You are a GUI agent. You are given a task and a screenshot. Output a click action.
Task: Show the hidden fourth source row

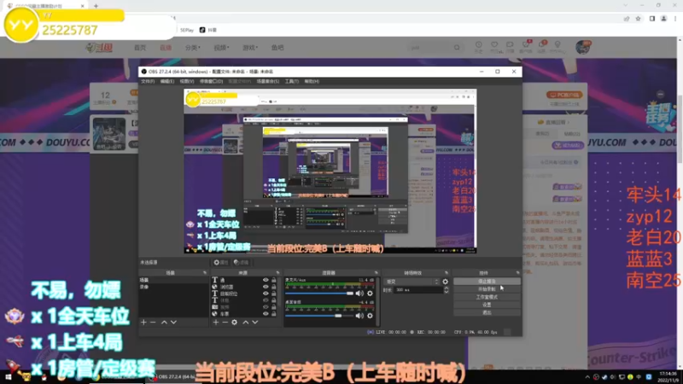pos(266,300)
